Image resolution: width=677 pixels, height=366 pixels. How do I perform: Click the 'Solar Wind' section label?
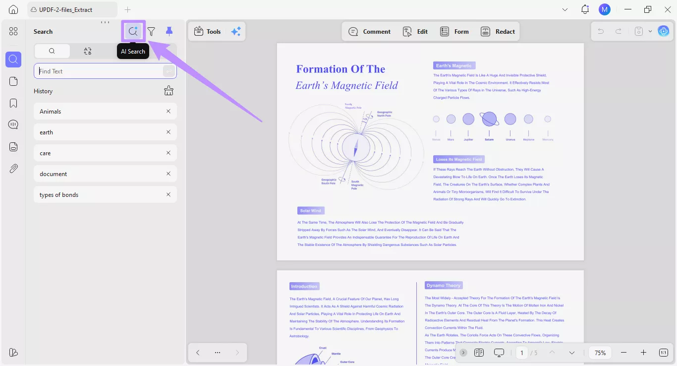(x=311, y=211)
